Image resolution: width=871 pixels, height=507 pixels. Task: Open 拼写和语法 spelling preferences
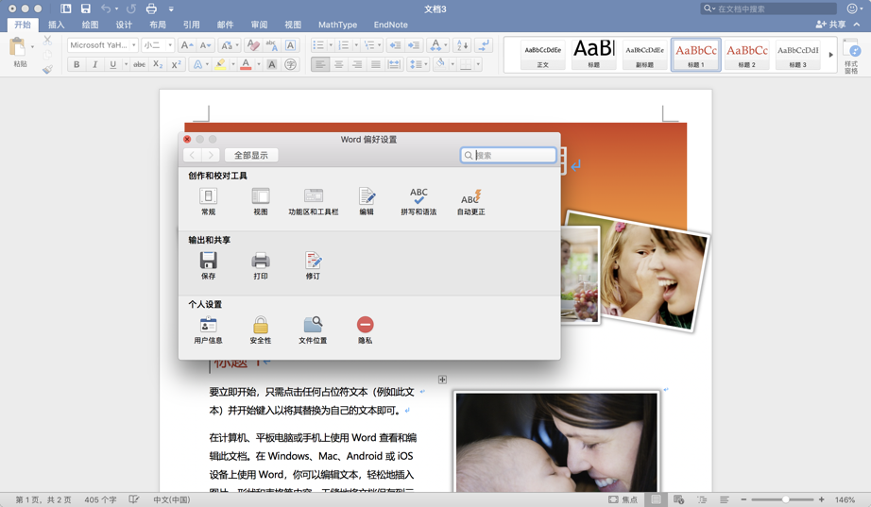pos(418,201)
